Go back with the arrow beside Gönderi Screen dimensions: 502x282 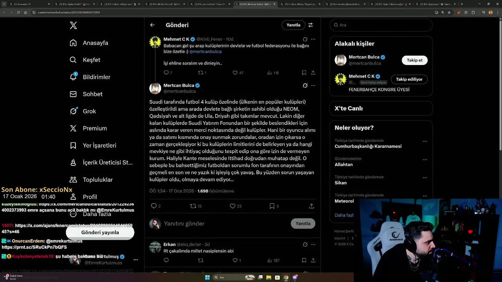[153, 25]
